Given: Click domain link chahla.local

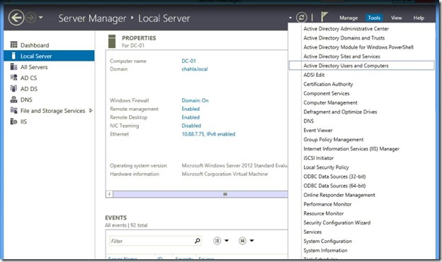Looking at the screenshot, I should click(x=195, y=69).
